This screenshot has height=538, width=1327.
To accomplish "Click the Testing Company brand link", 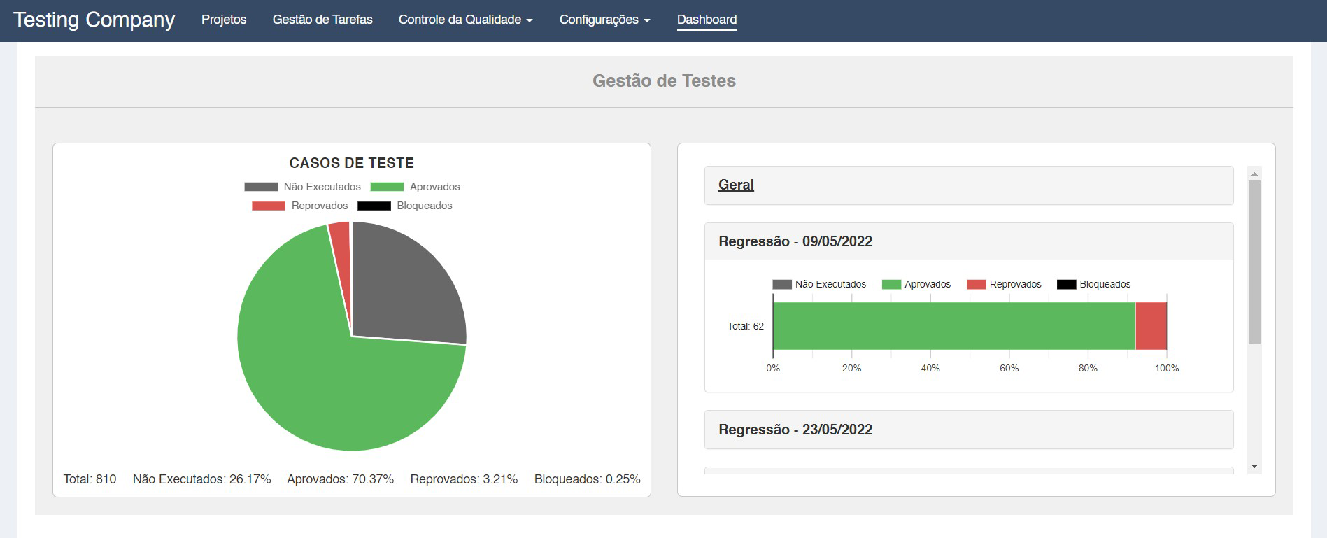I will click(94, 20).
